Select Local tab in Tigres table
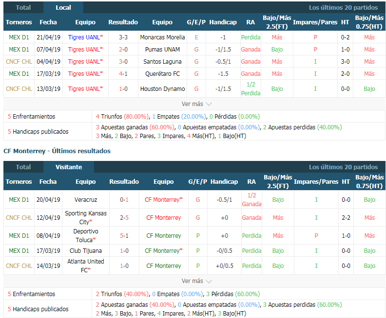Screen dimensions: 386x318 coord(63,8)
